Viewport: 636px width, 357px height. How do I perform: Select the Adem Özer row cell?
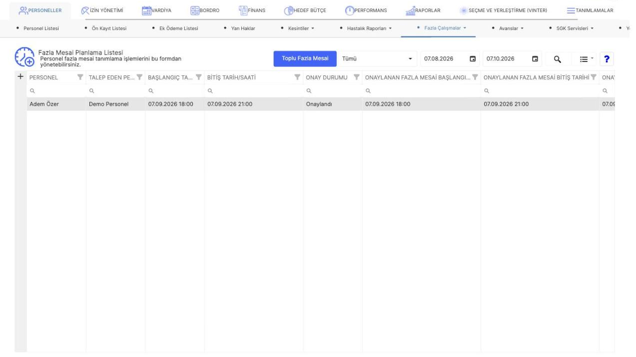coord(56,104)
